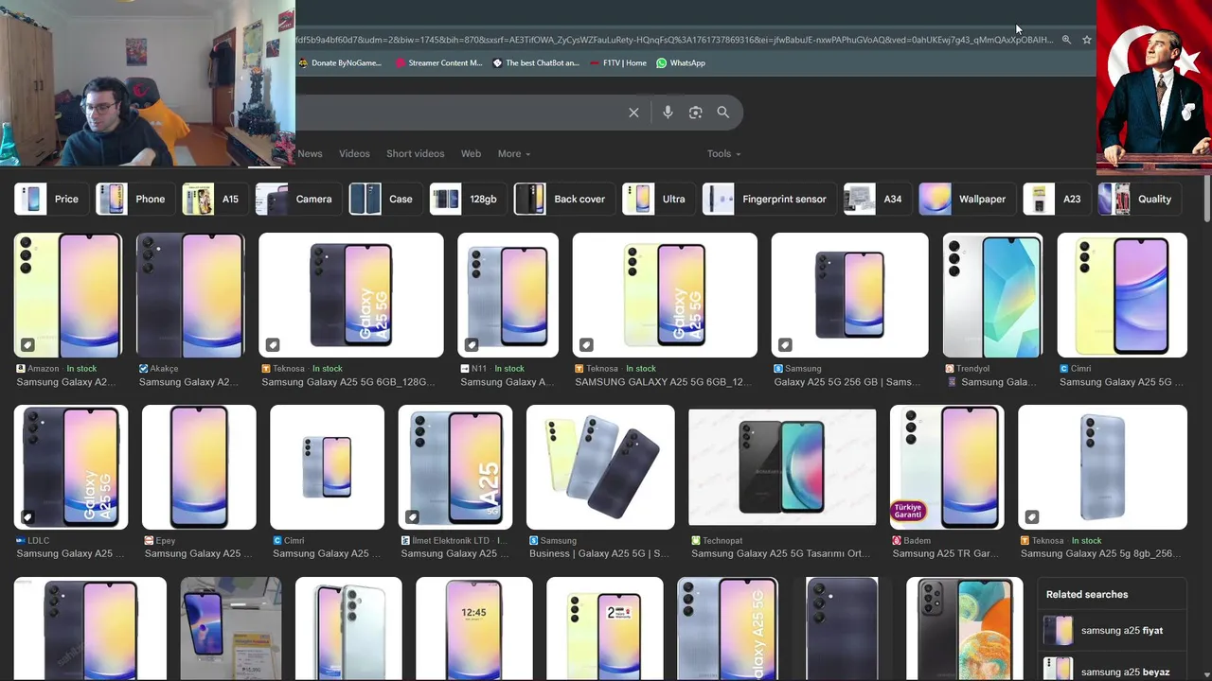Open the Akakçe Galaxy A25 image result
1212x681 pixels.
(190, 295)
